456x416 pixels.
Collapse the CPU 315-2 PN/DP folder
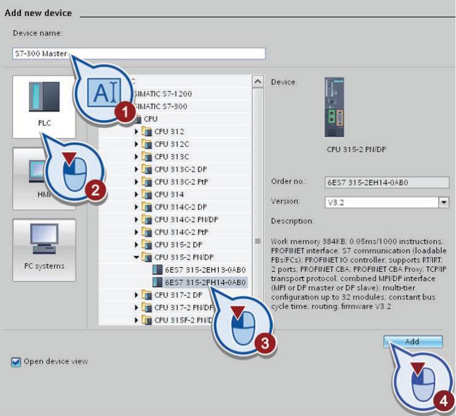(136, 257)
